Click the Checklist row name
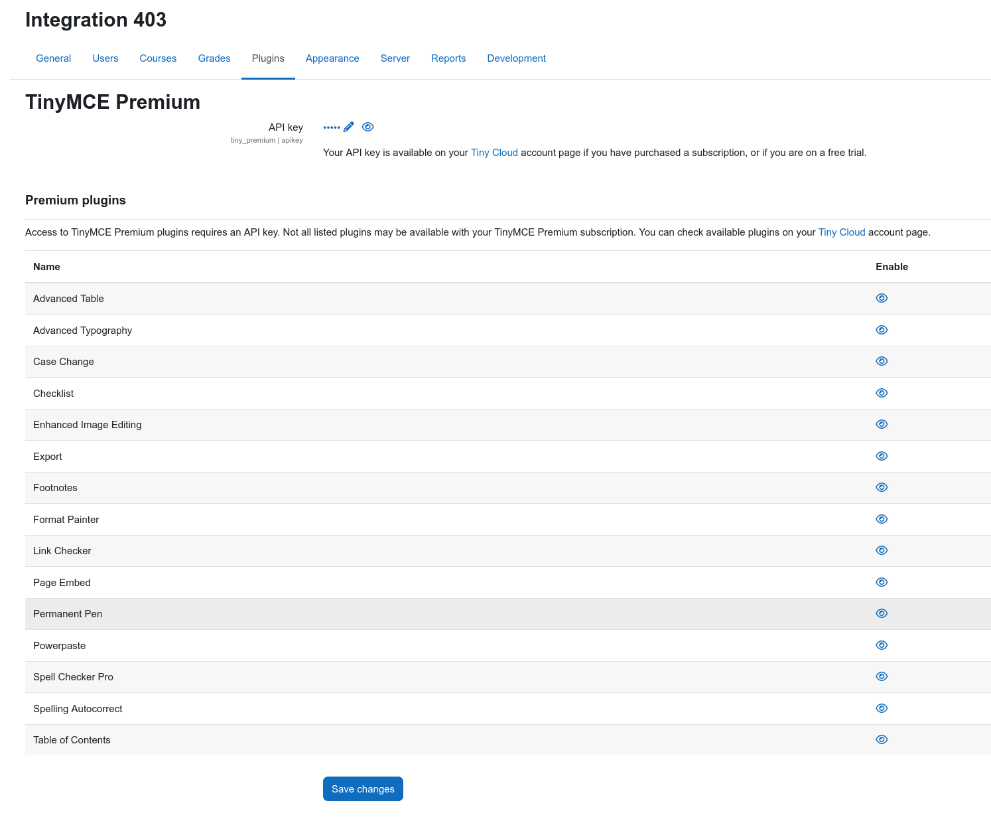 click(53, 394)
